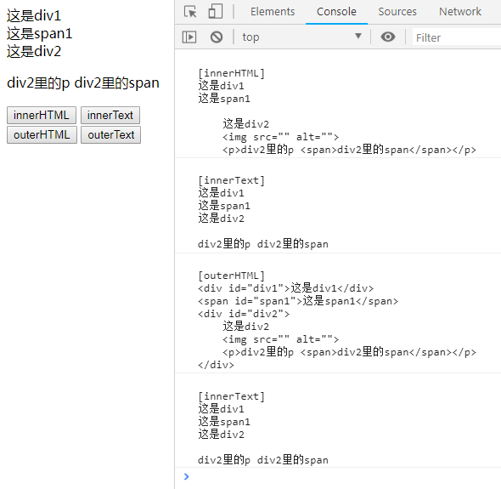Select the Console tab
Image resolution: width=501 pixels, height=489 pixels.
click(336, 12)
